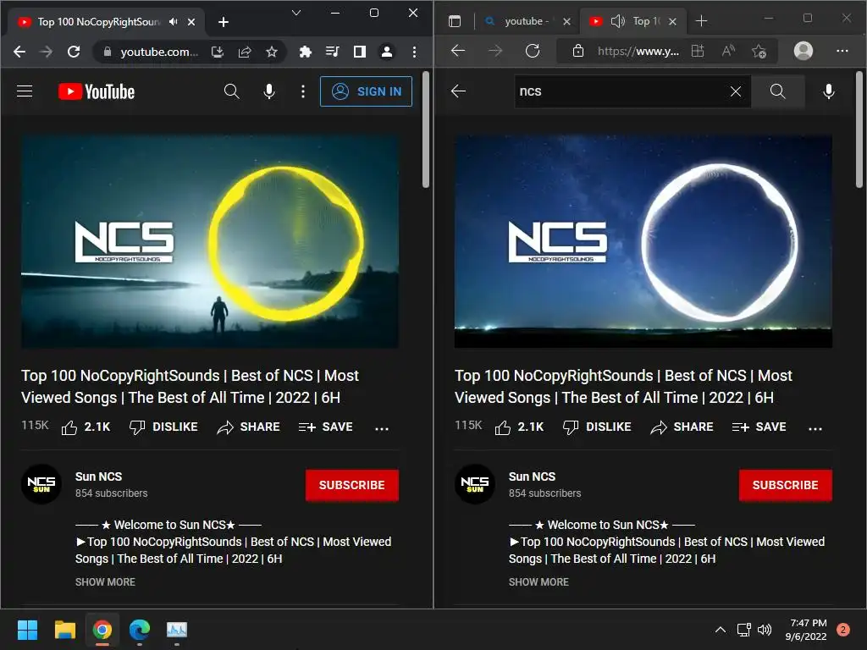The height and width of the screenshot is (650, 867).
Task: Open Edge apps available icon
Action: [x=698, y=51]
